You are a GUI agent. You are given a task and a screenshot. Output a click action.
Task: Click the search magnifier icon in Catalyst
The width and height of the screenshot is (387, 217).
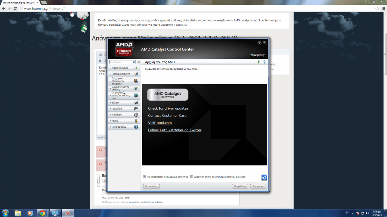(x=134, y=62)
